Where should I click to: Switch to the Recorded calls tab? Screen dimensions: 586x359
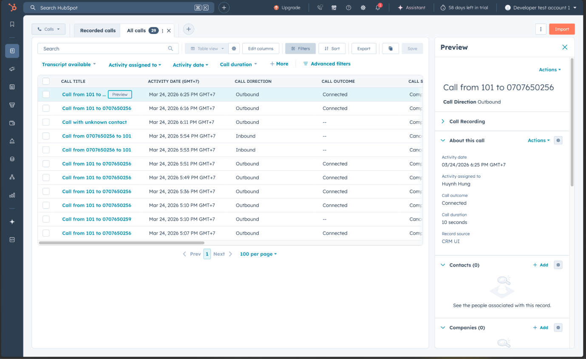98,31
